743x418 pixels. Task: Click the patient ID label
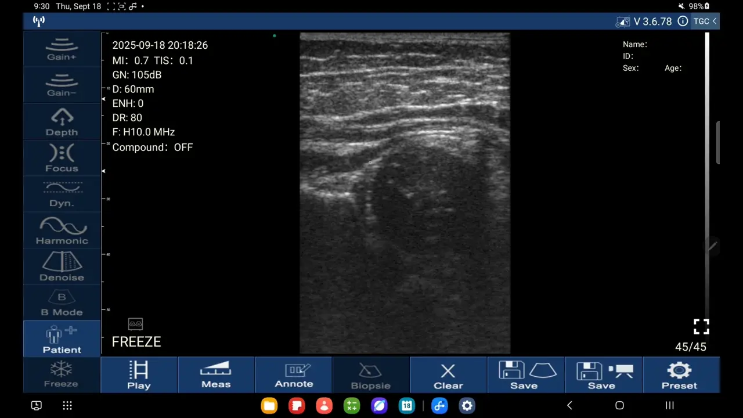(628, 56)
